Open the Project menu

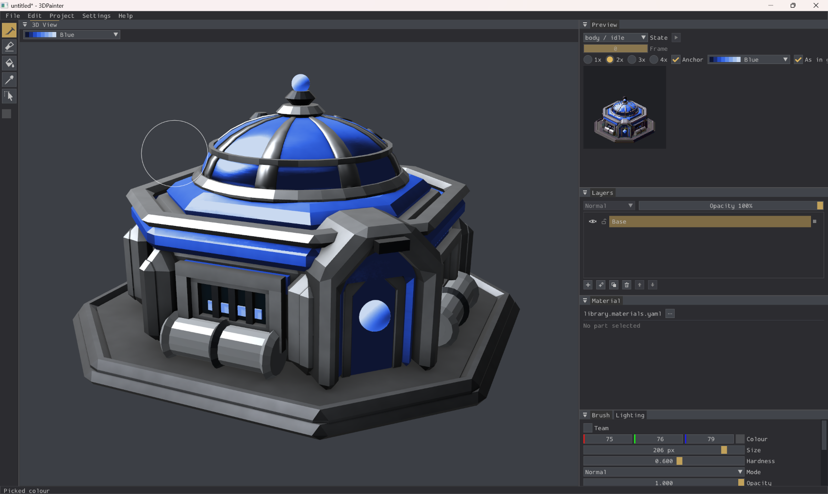tap(62, 16)
